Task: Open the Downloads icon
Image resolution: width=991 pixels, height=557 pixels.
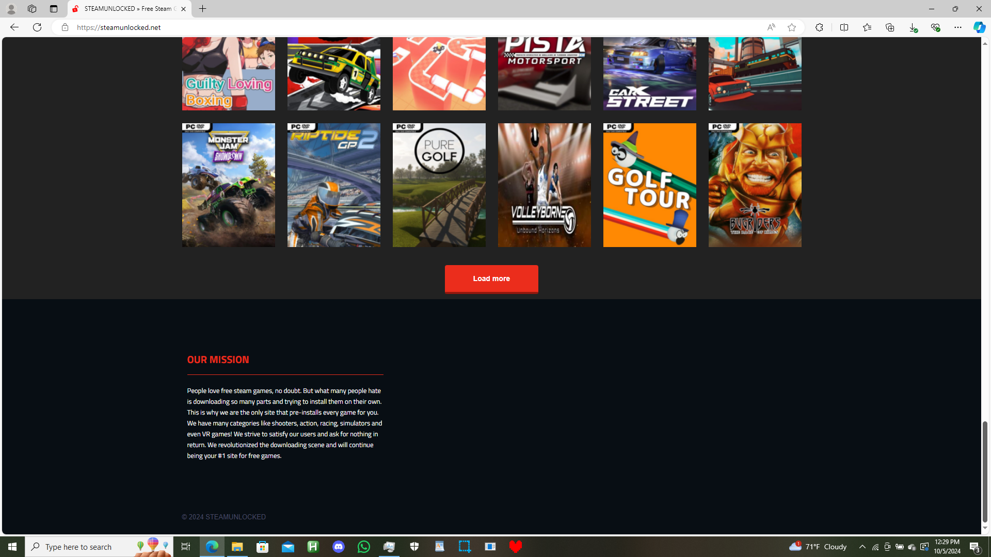Action: point(912,27)
